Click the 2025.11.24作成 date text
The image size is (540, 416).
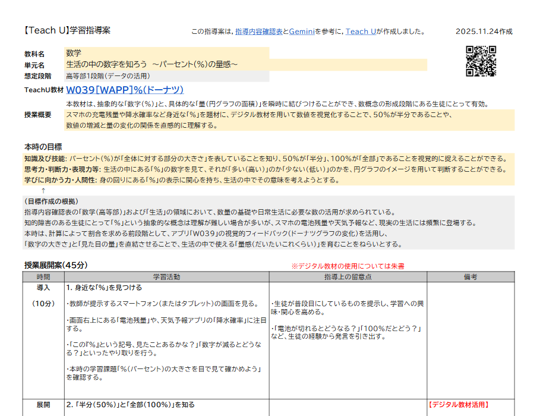coord(484,31)
